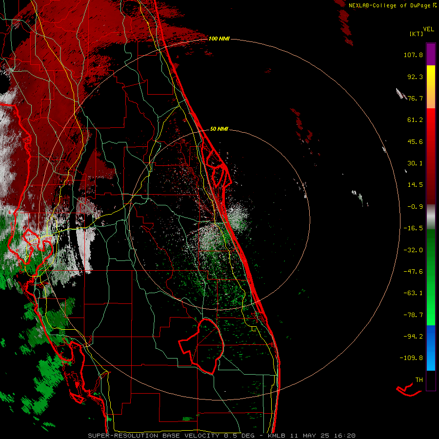Click the Lake Okeechobee outline on the map
Viewport: 439px width, 439px height.
pyautogui.click(x=201, y=346)
